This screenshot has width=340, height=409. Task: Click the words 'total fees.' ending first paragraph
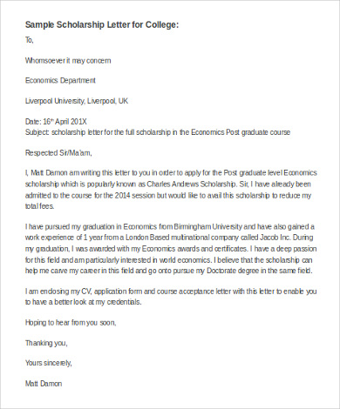(40, 206)
